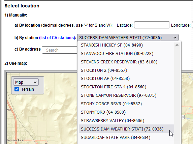Select STONYFORD (04-8580) station
Screen dimensions: 193x144
pos(126,112)
